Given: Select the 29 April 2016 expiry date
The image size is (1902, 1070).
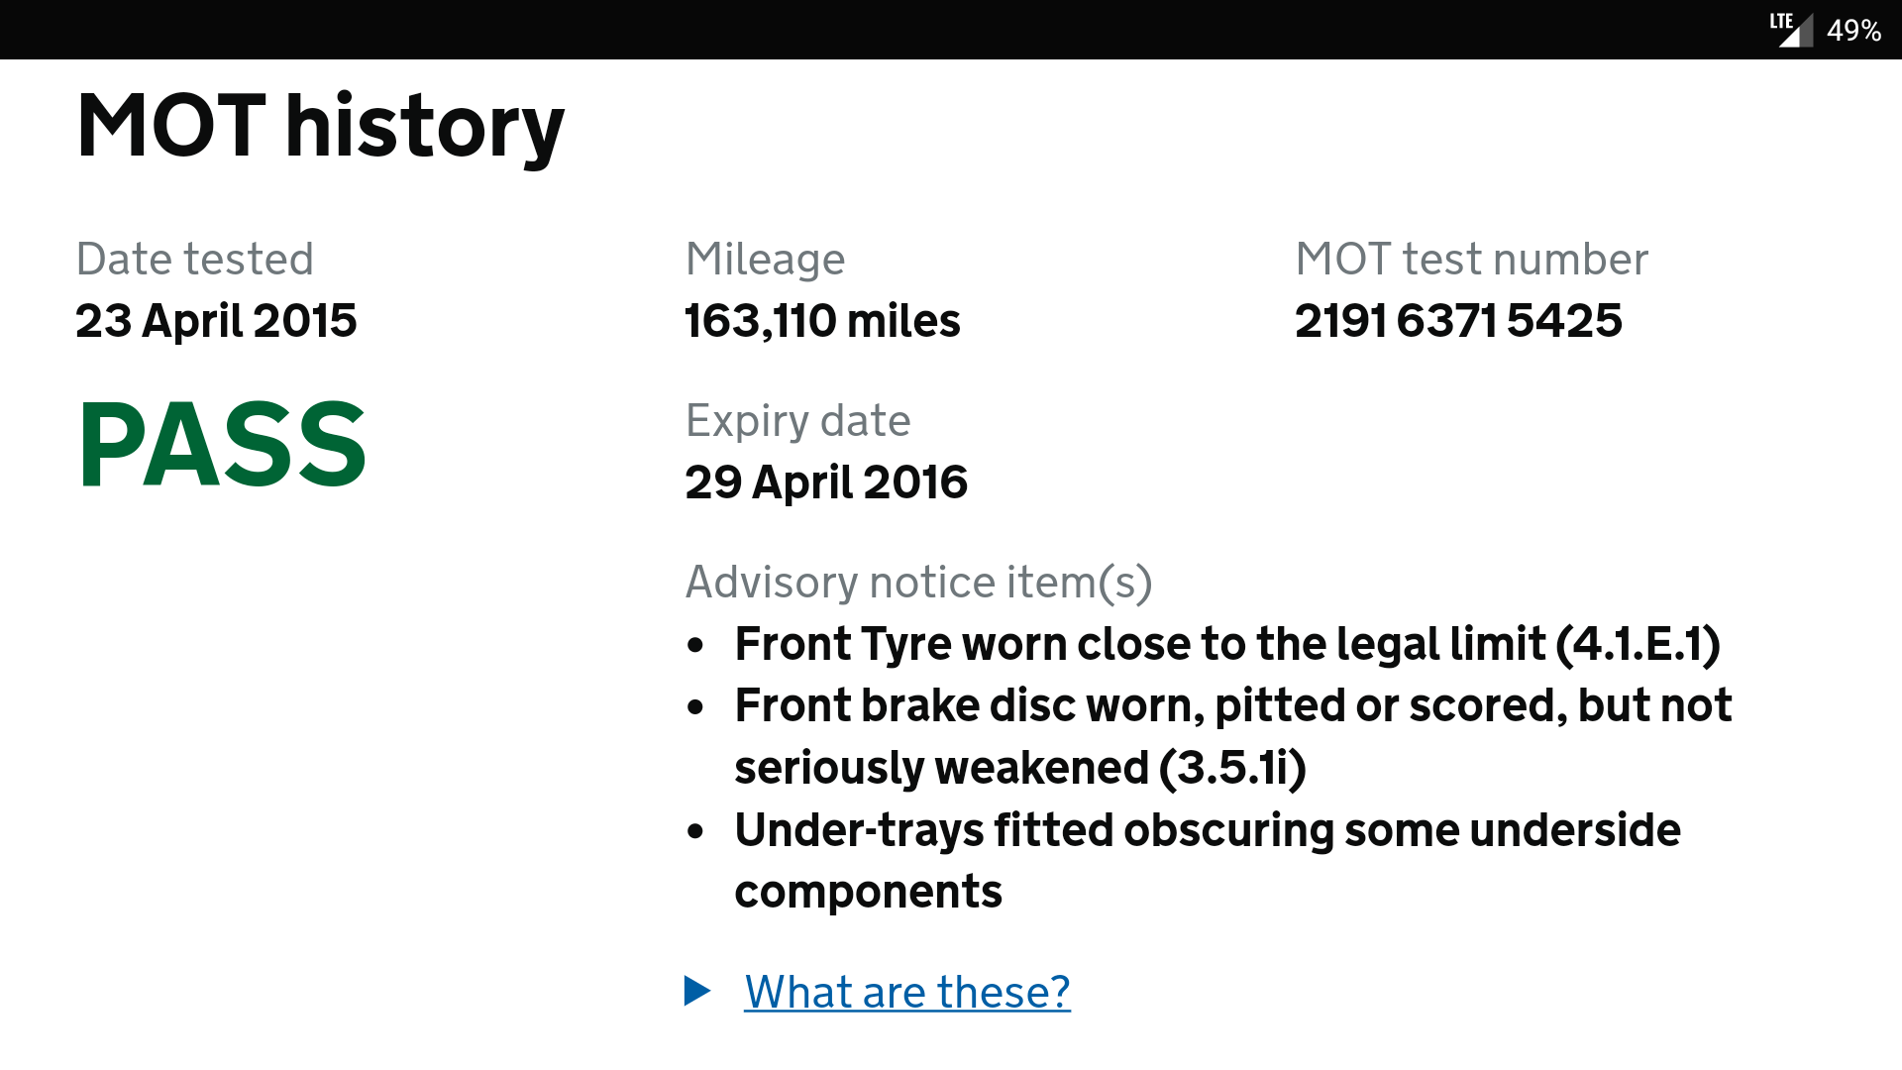Looking at the screenshot, I should click(826, 482).
